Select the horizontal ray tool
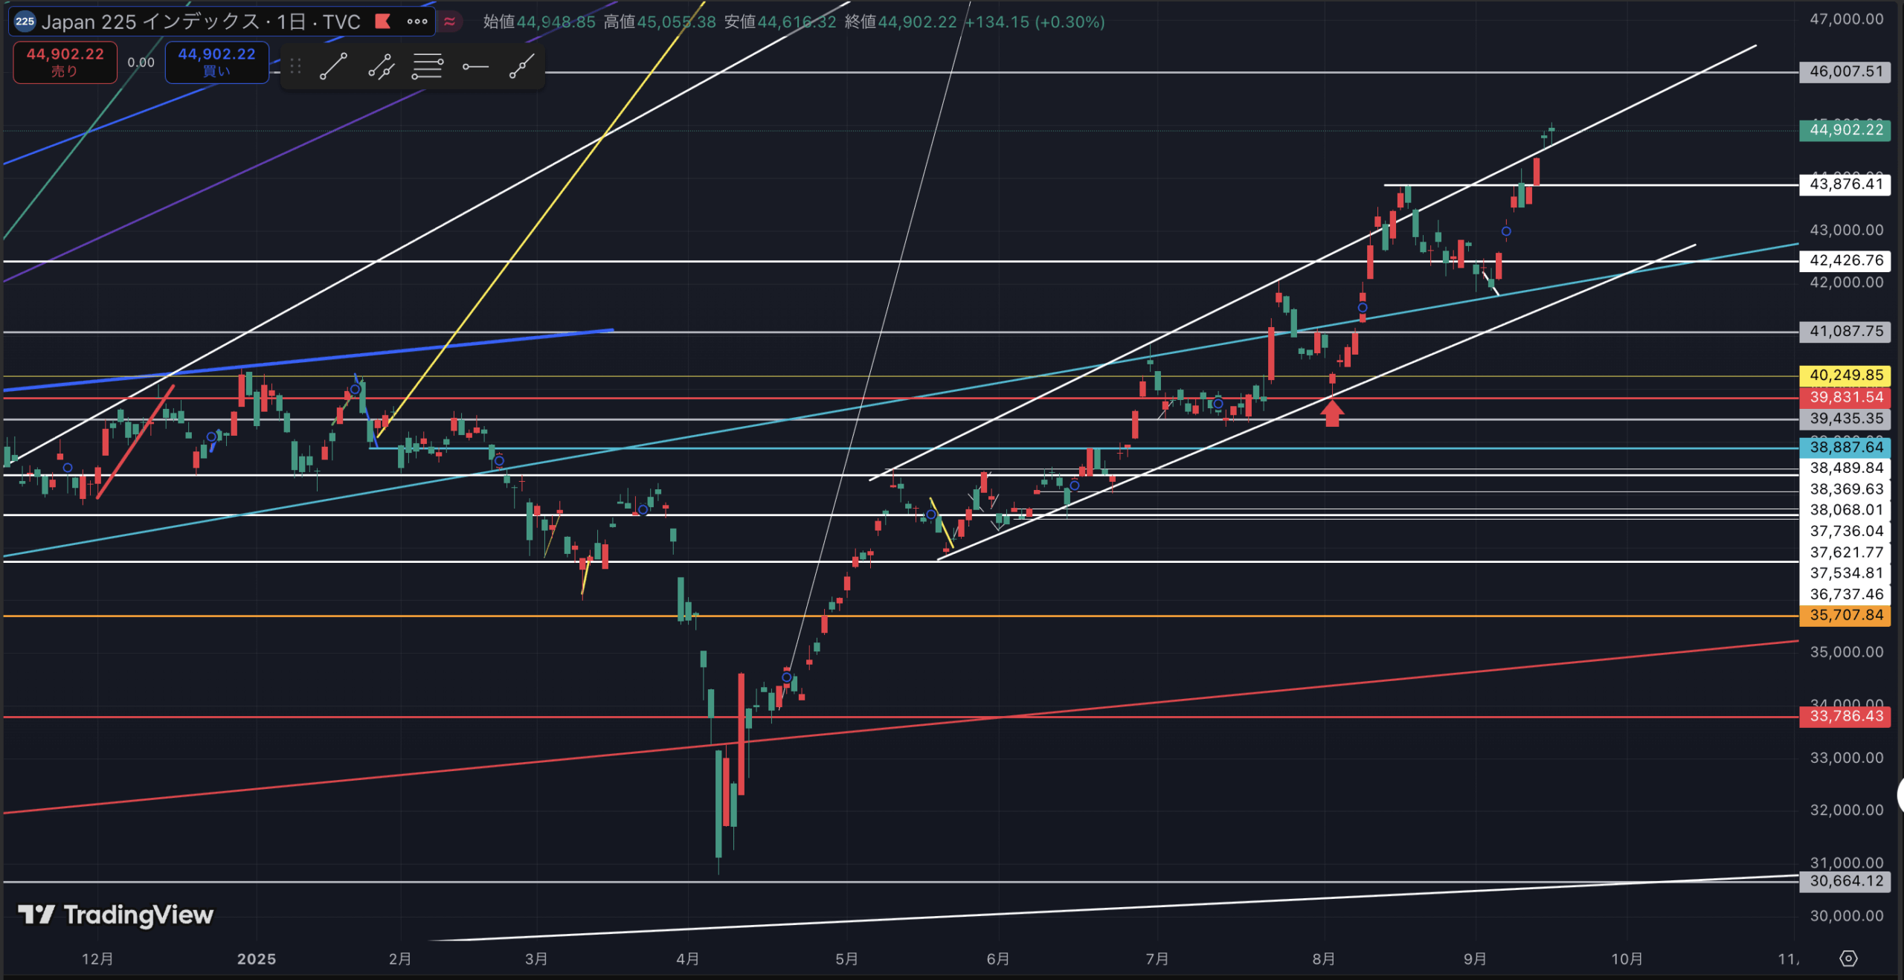Image resolution: width=1904 pixels, height=980 pixels. (x=475, y=67)
